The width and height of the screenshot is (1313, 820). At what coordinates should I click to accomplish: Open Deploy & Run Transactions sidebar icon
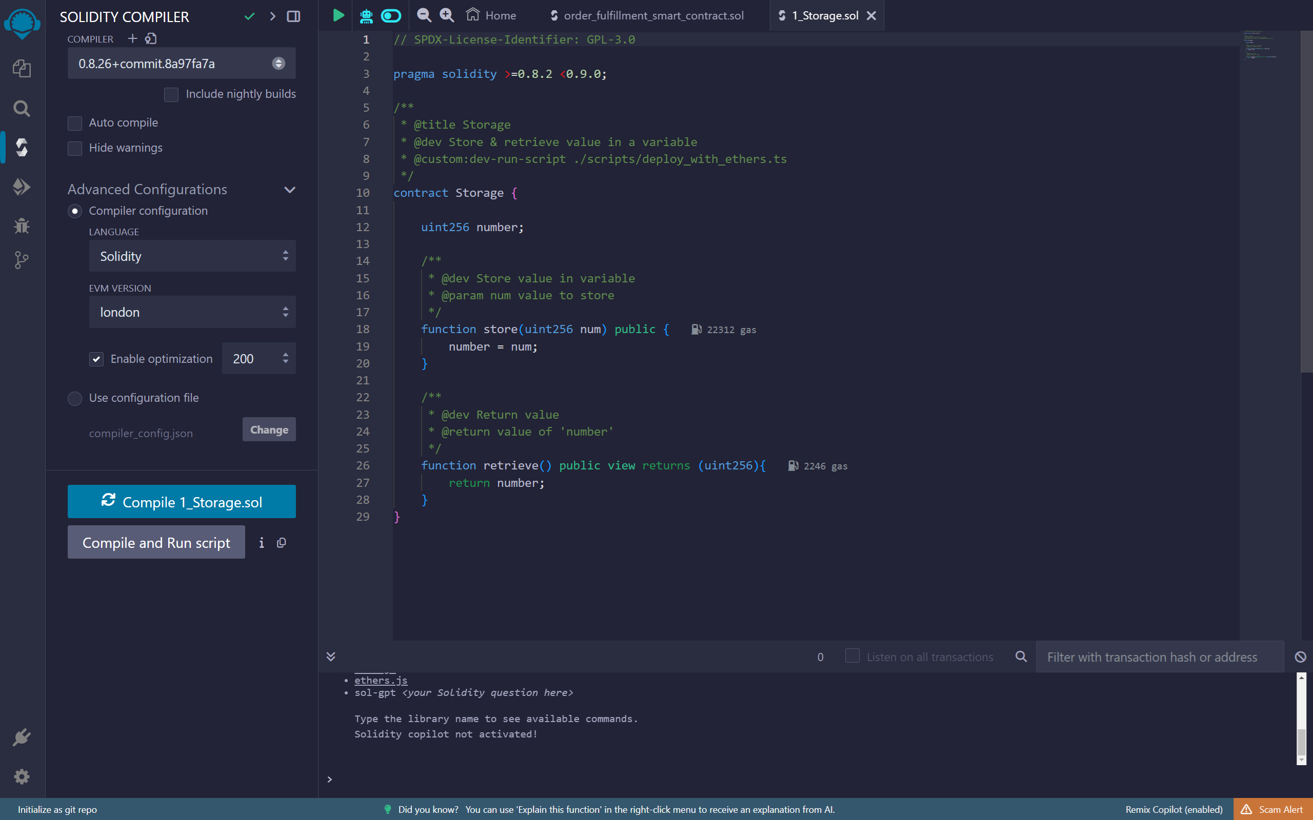coord(22,187)
